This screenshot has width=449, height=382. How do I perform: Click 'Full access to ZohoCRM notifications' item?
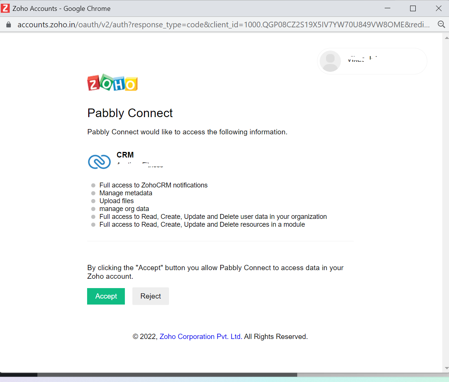153,185
